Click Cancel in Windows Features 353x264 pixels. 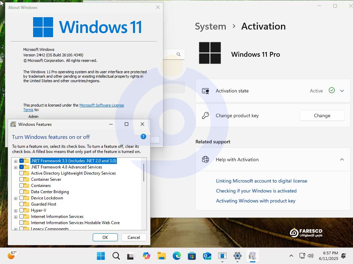pos(134,237)
